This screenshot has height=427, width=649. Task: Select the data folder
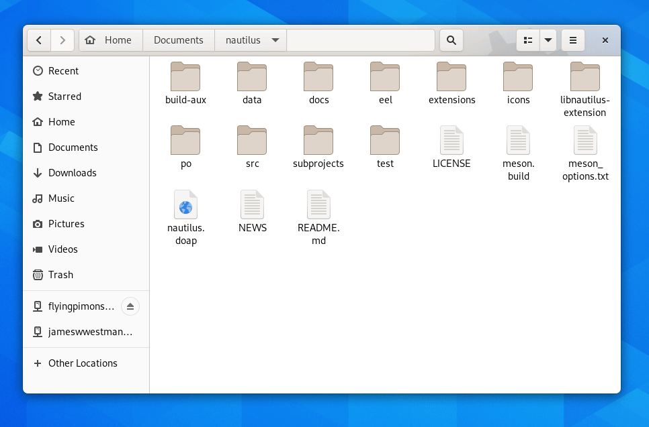[x=252, y=84]
